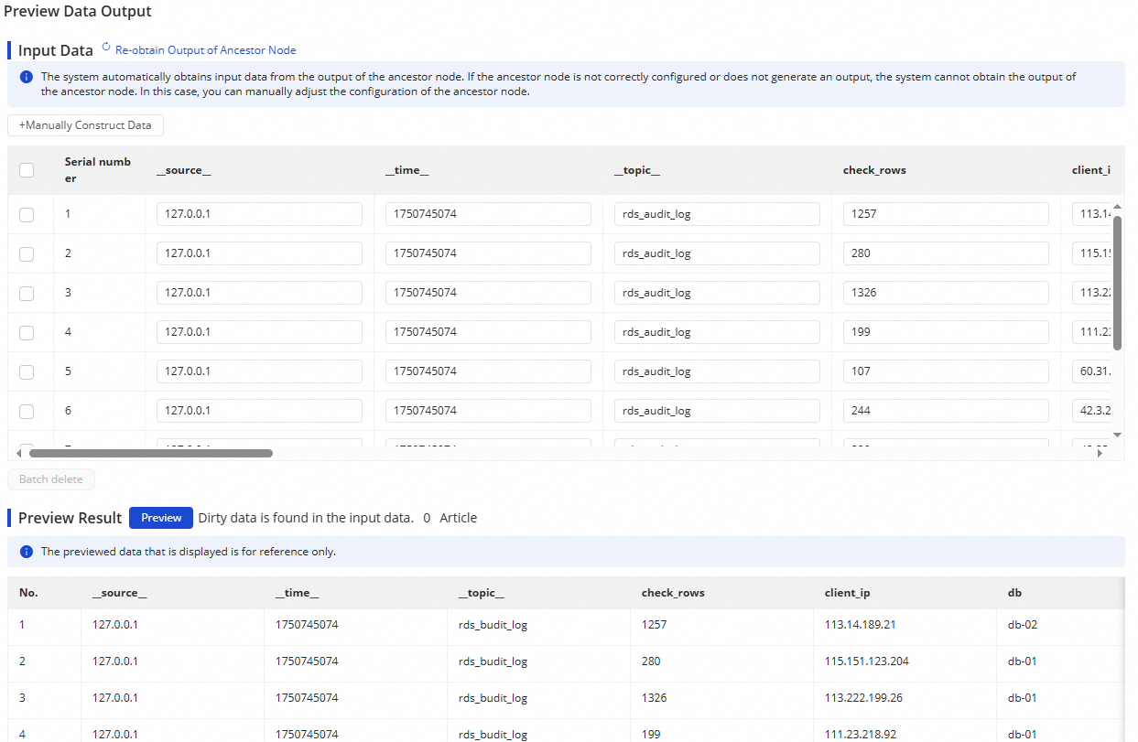Click Re-obtain Output of Ancestor Node link
1138x742 pixels.
[205, 50]
